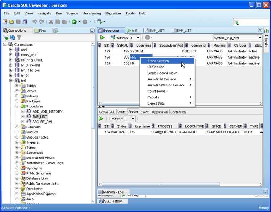Open the SQL History tab
The height and width of the screenshot is (212, 271).
coord(113,201)
